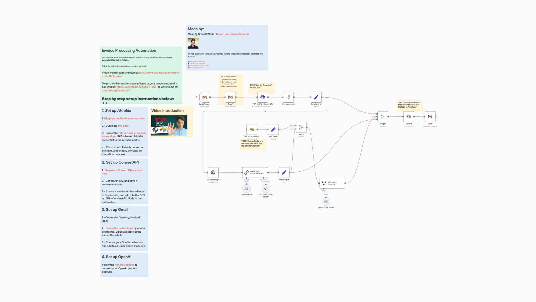
Task: Click "Register an Airtable account here" link
Action: coord(125,118)
